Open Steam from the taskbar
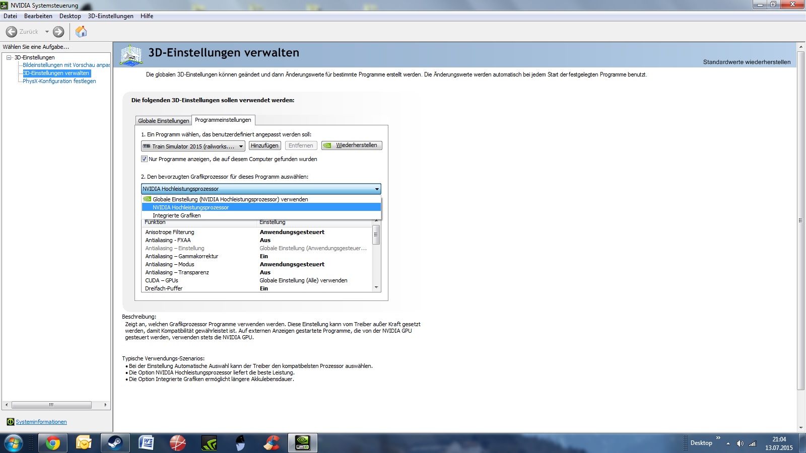The width and height of the screenshot is (806, 453). (x=115, y=443)
